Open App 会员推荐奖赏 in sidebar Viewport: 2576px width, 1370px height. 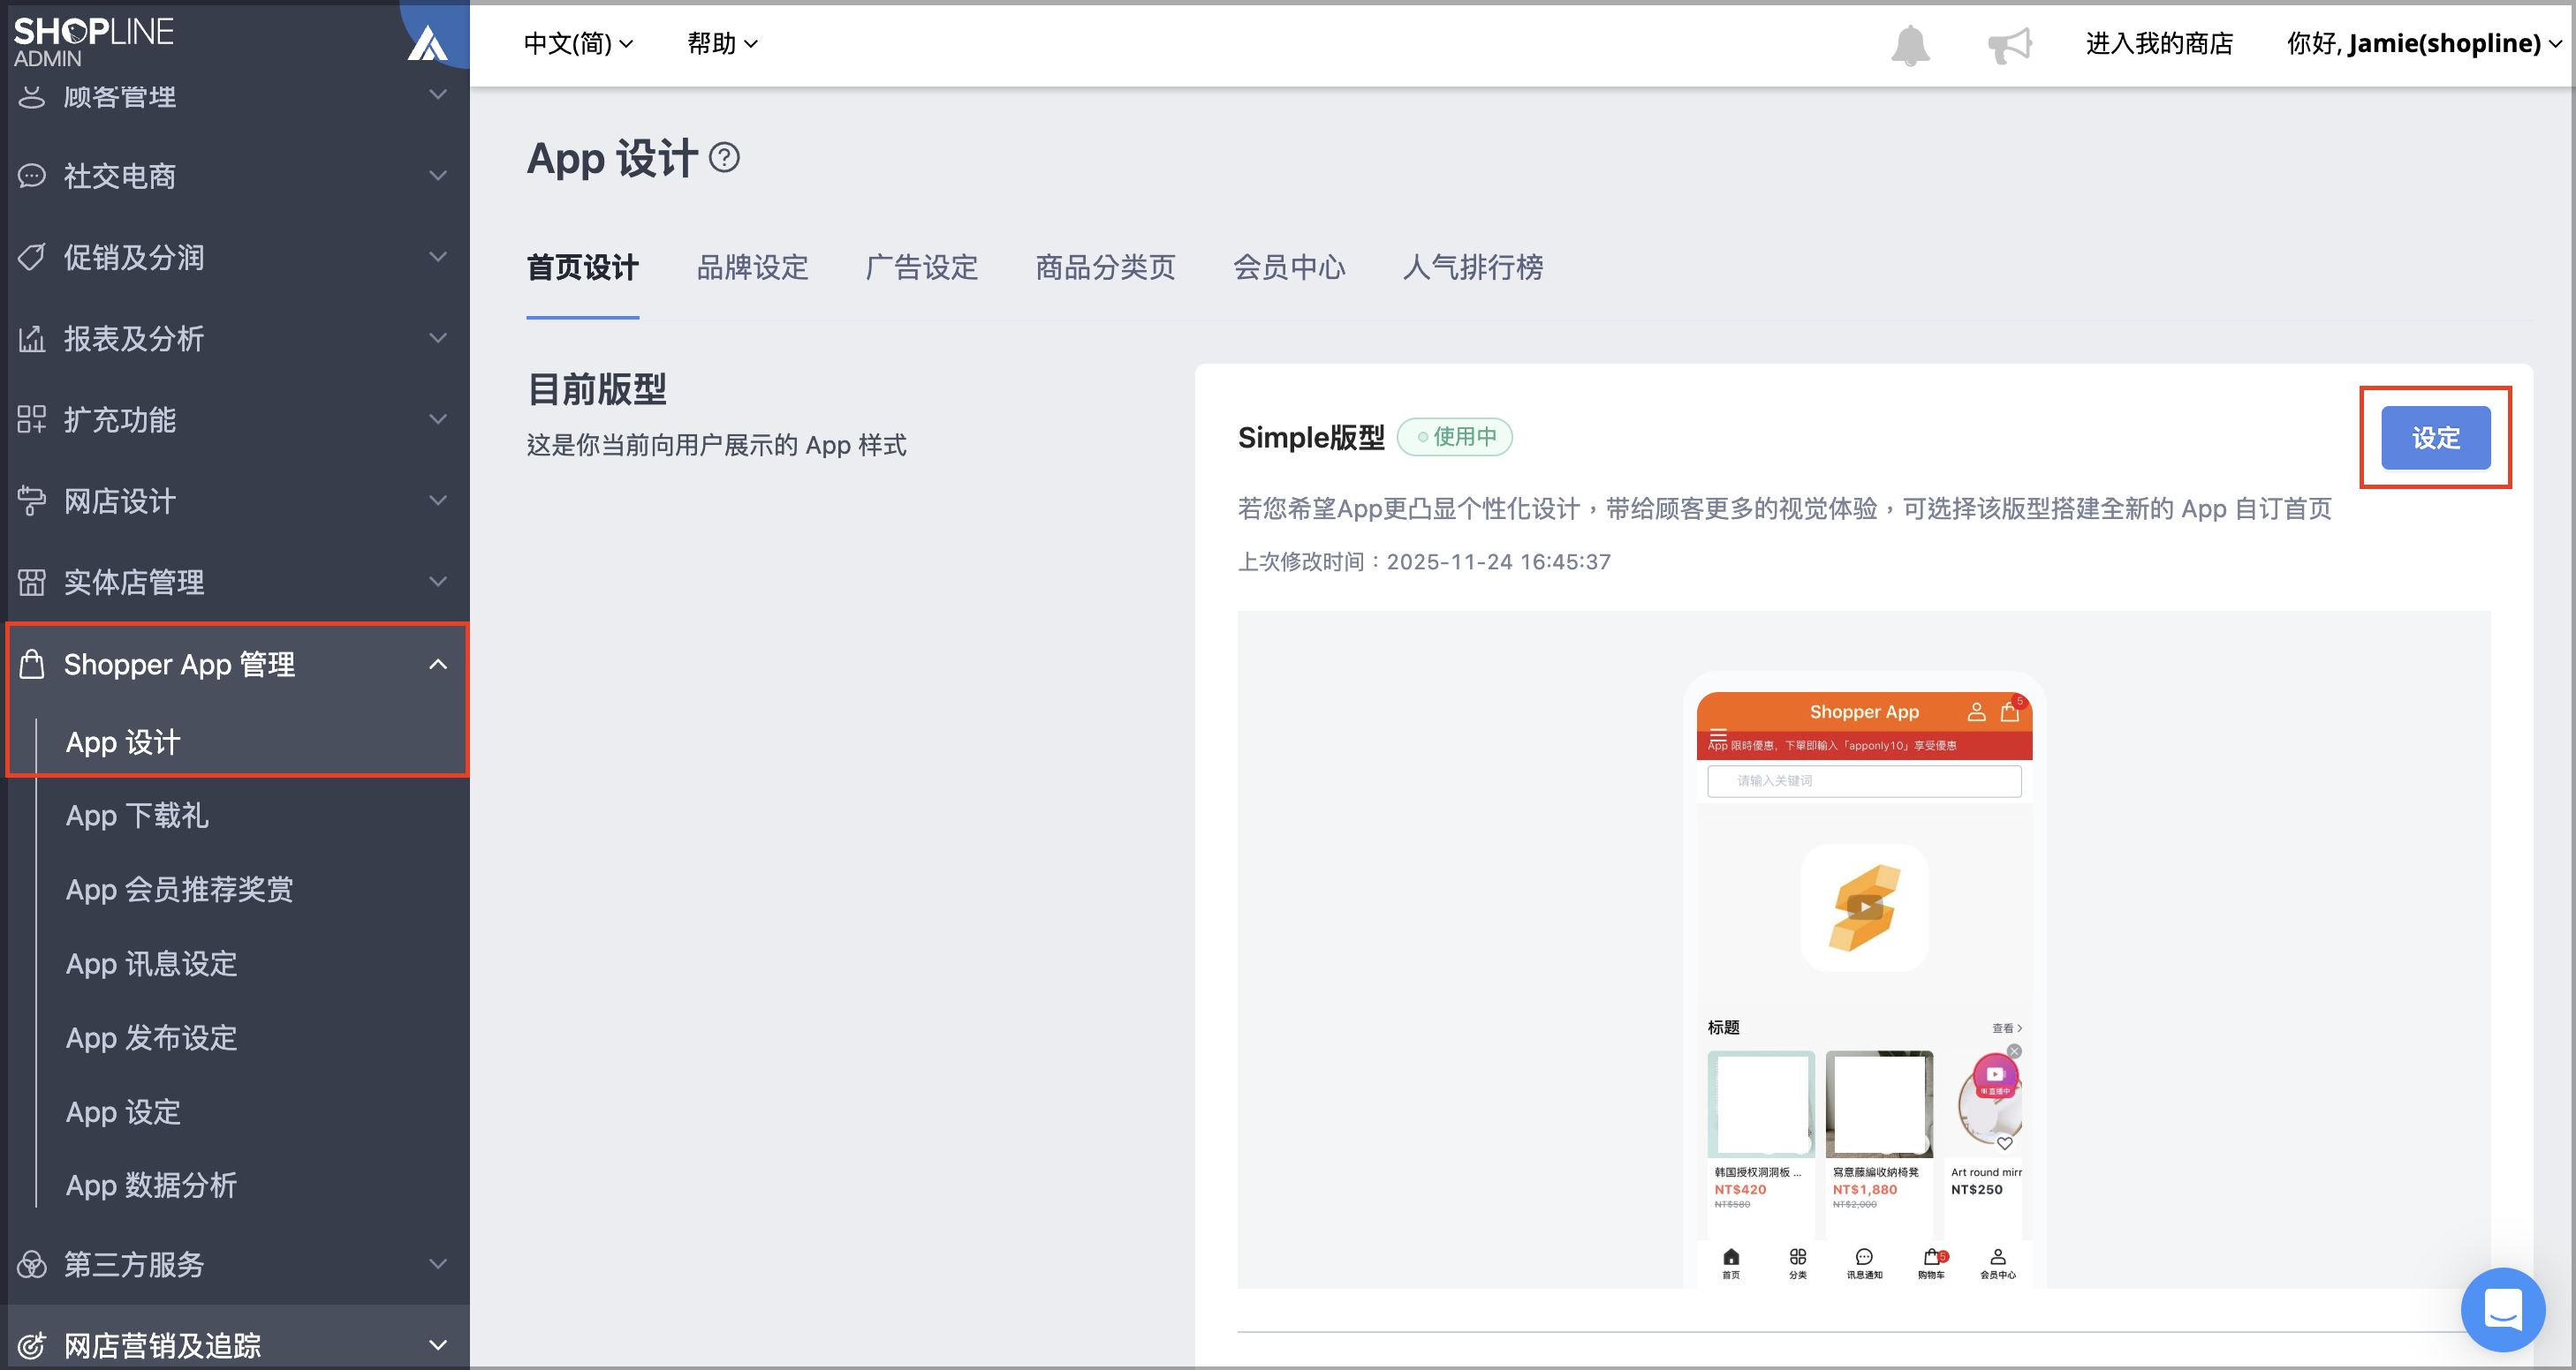[179, 889]
